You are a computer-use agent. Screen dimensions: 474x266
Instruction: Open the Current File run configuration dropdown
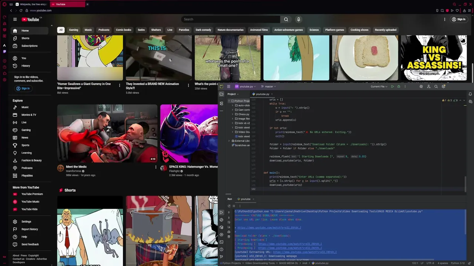(379, 86)
